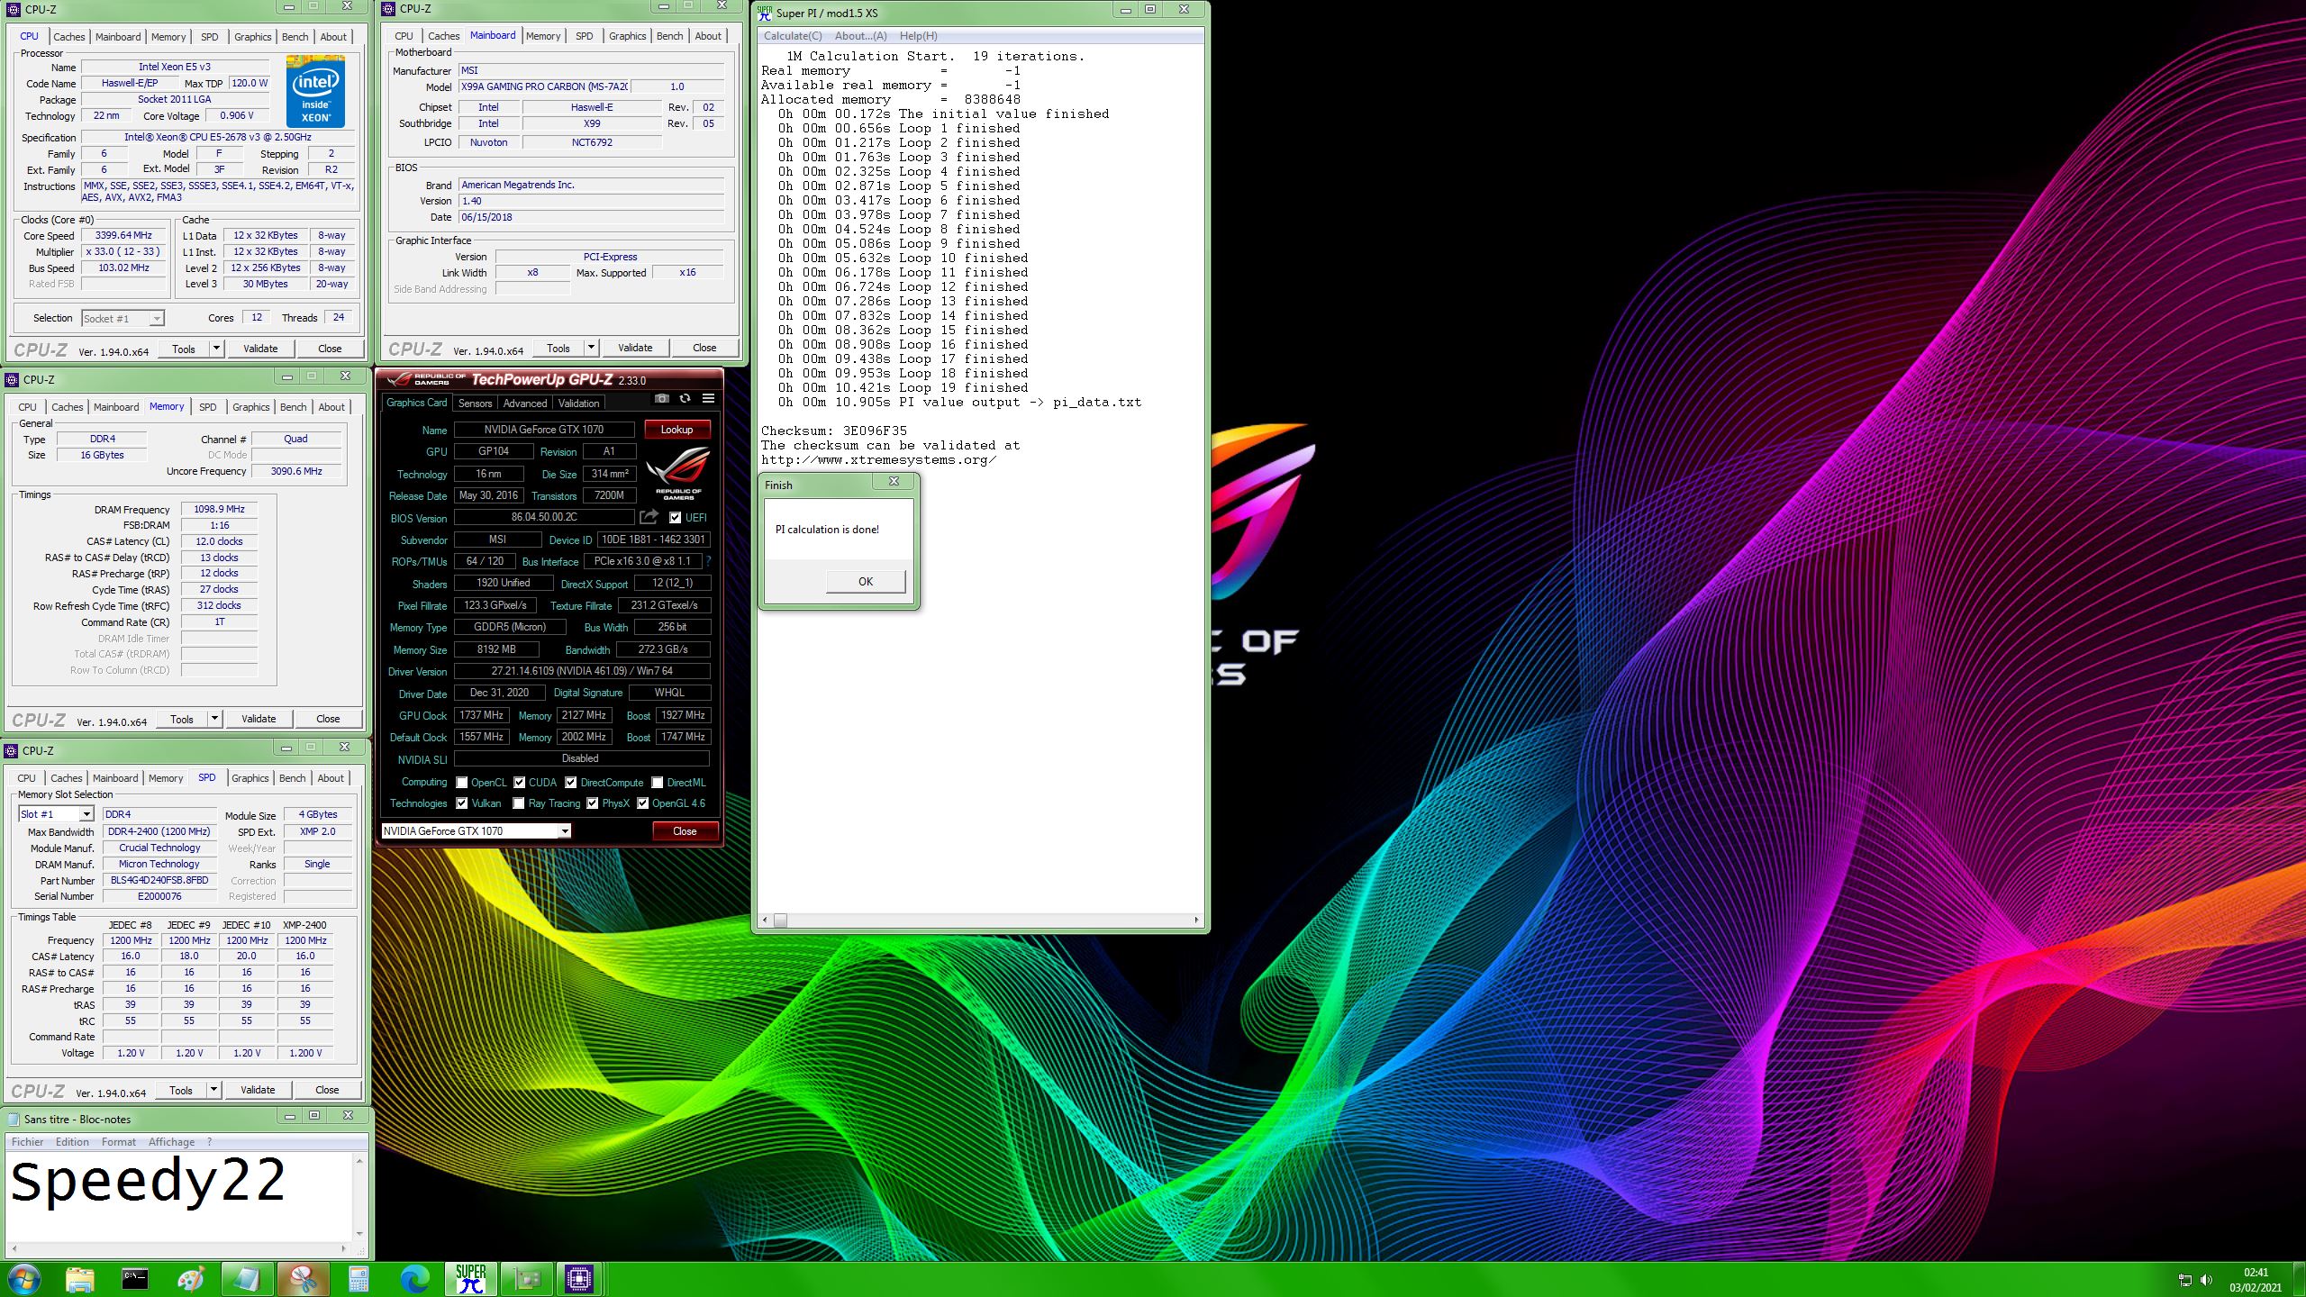Click the red Close button in GPU-Z

coord(685,831)
